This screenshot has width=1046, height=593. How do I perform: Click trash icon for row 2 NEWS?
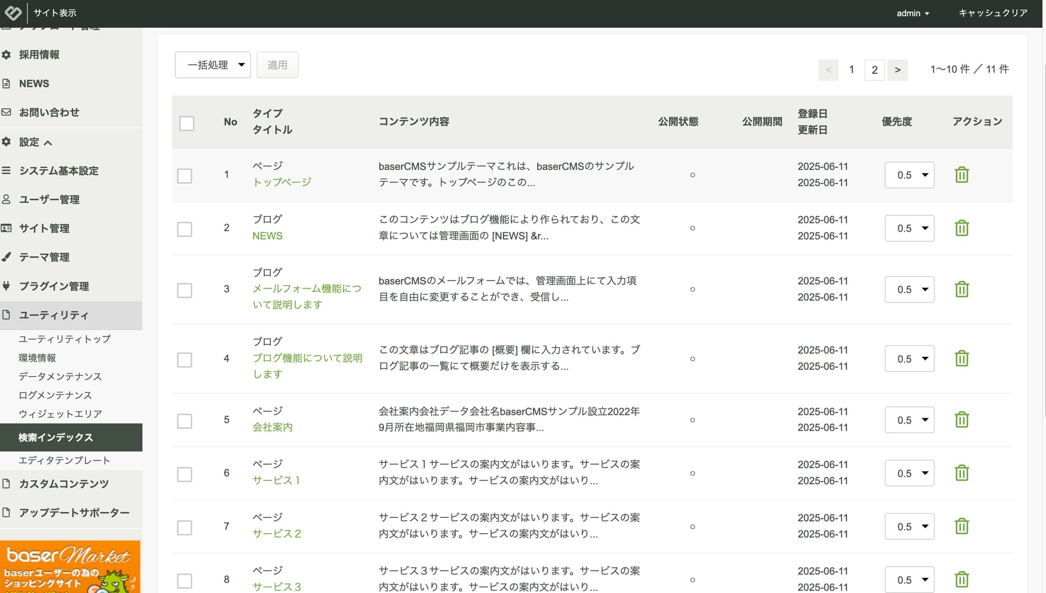pos(962,228)
